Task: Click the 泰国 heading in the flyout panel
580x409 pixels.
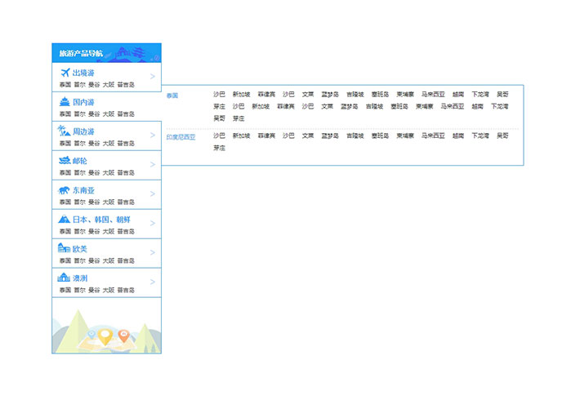Action: pos(172,96)
